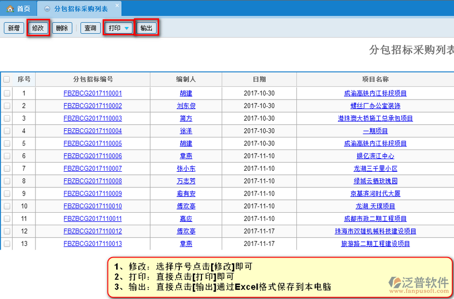Switch to the 首页 tab
This screenshot has height=299, width=454.
tap(19, 9)
